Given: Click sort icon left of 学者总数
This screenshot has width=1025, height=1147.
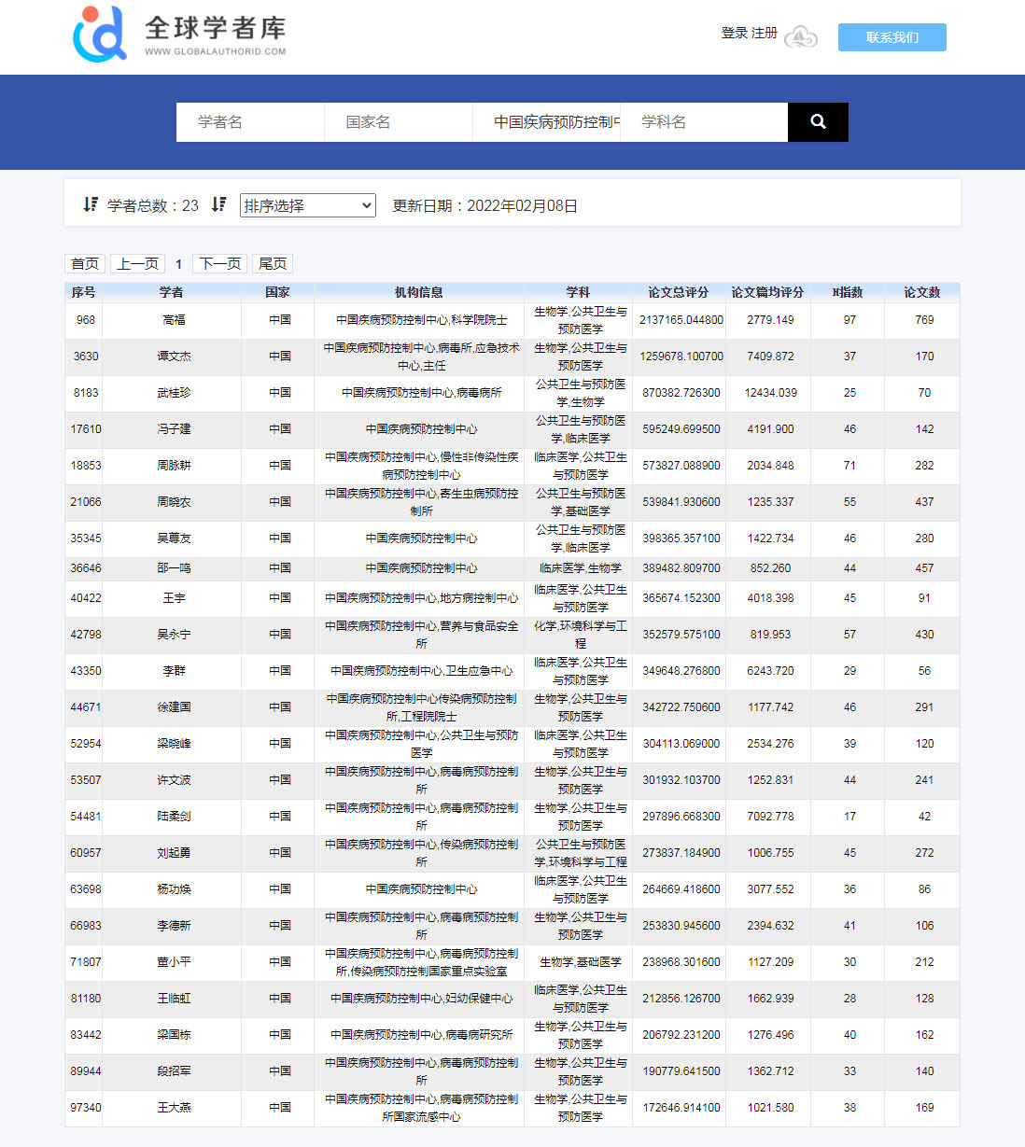Looking at the screenshot, I should pyautogui.click(x=91, y=204).
